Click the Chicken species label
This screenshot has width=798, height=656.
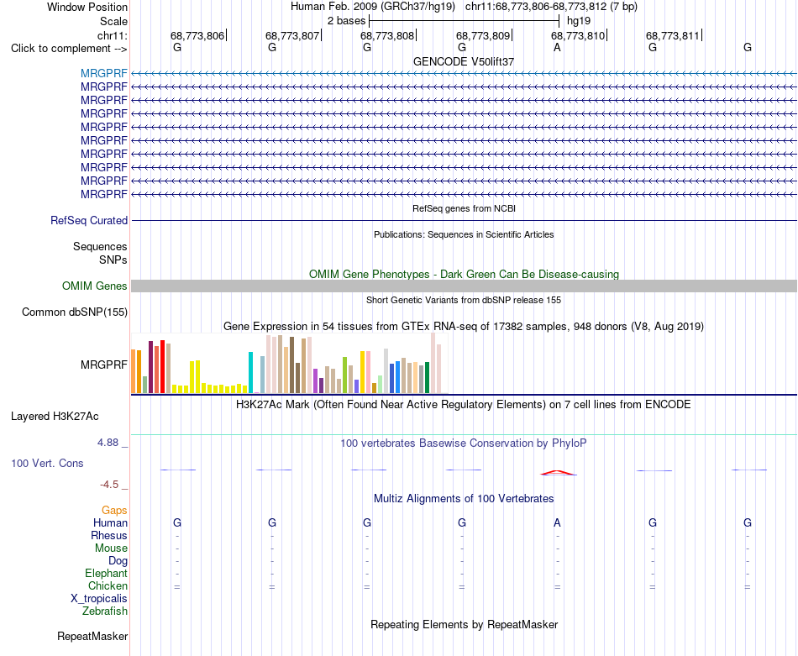[x=108, y=585]
